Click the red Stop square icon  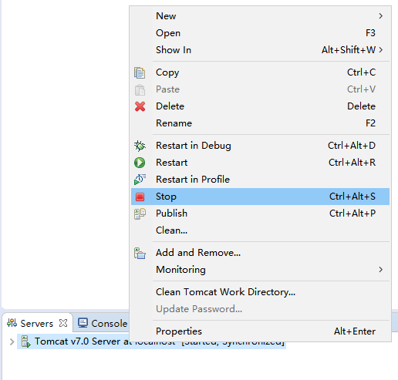click(x=140, y=197)
